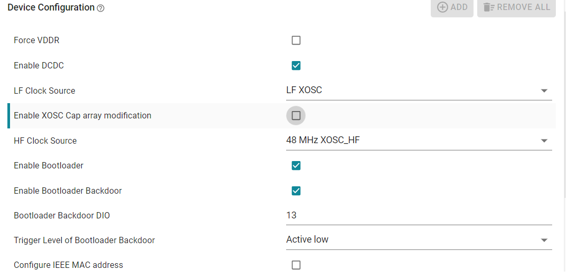Click the REMOVE ALL button
Image resolution: width=568 pixels, height=280 pixels.
[x=516, y=7]
